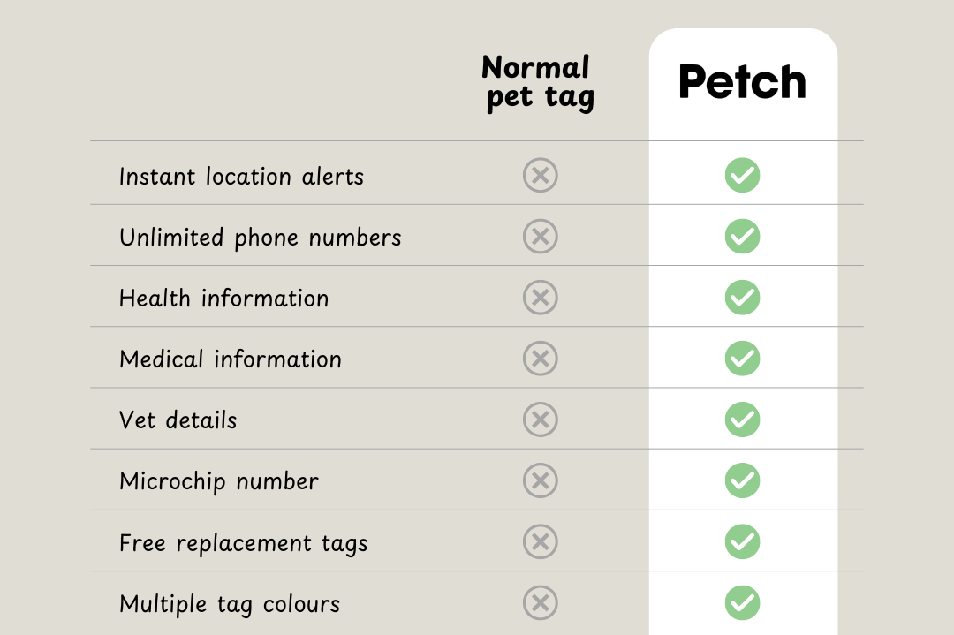The width and height of the screenshot is (954, 635).
Task: Click green checkmark for Instant location alerts
Action: [742, 175]
